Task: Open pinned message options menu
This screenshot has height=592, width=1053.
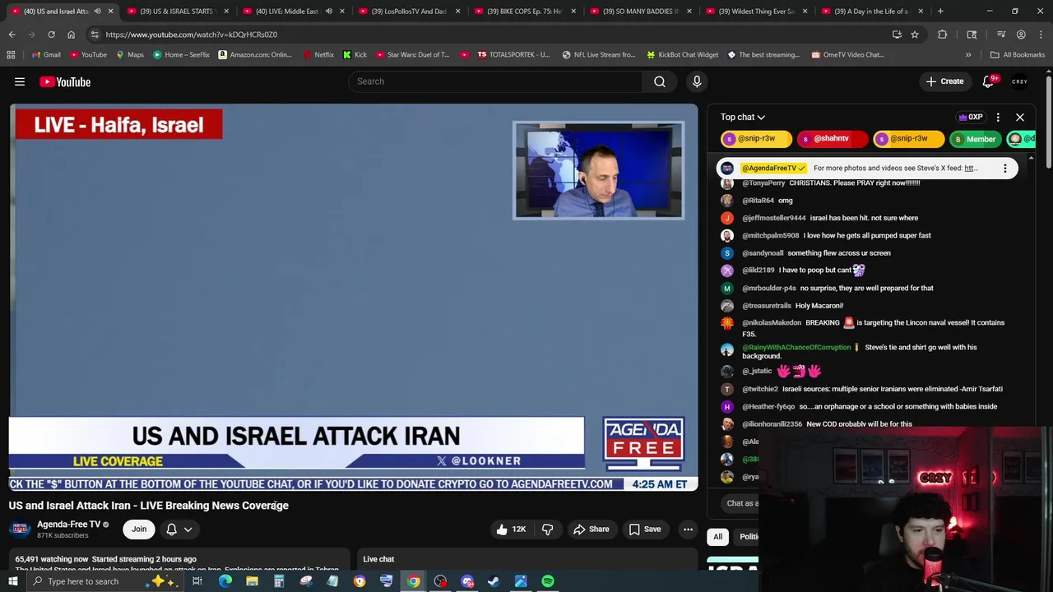Action: pos(1004,169)
